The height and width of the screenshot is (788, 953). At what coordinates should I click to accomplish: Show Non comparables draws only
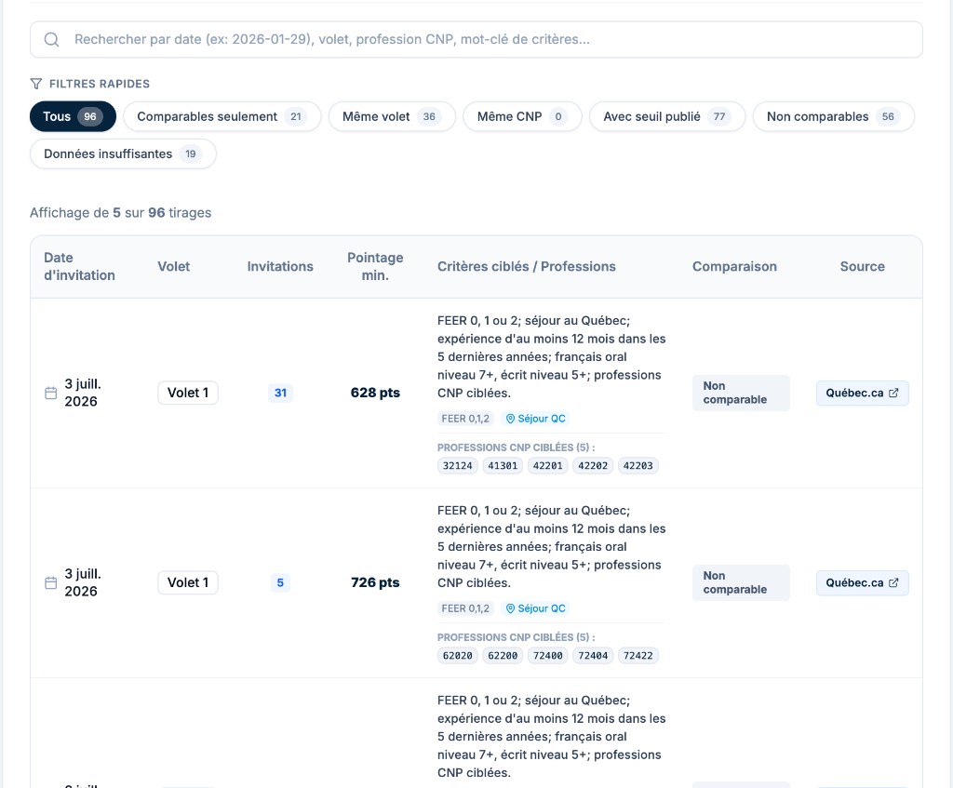point(833,116)
